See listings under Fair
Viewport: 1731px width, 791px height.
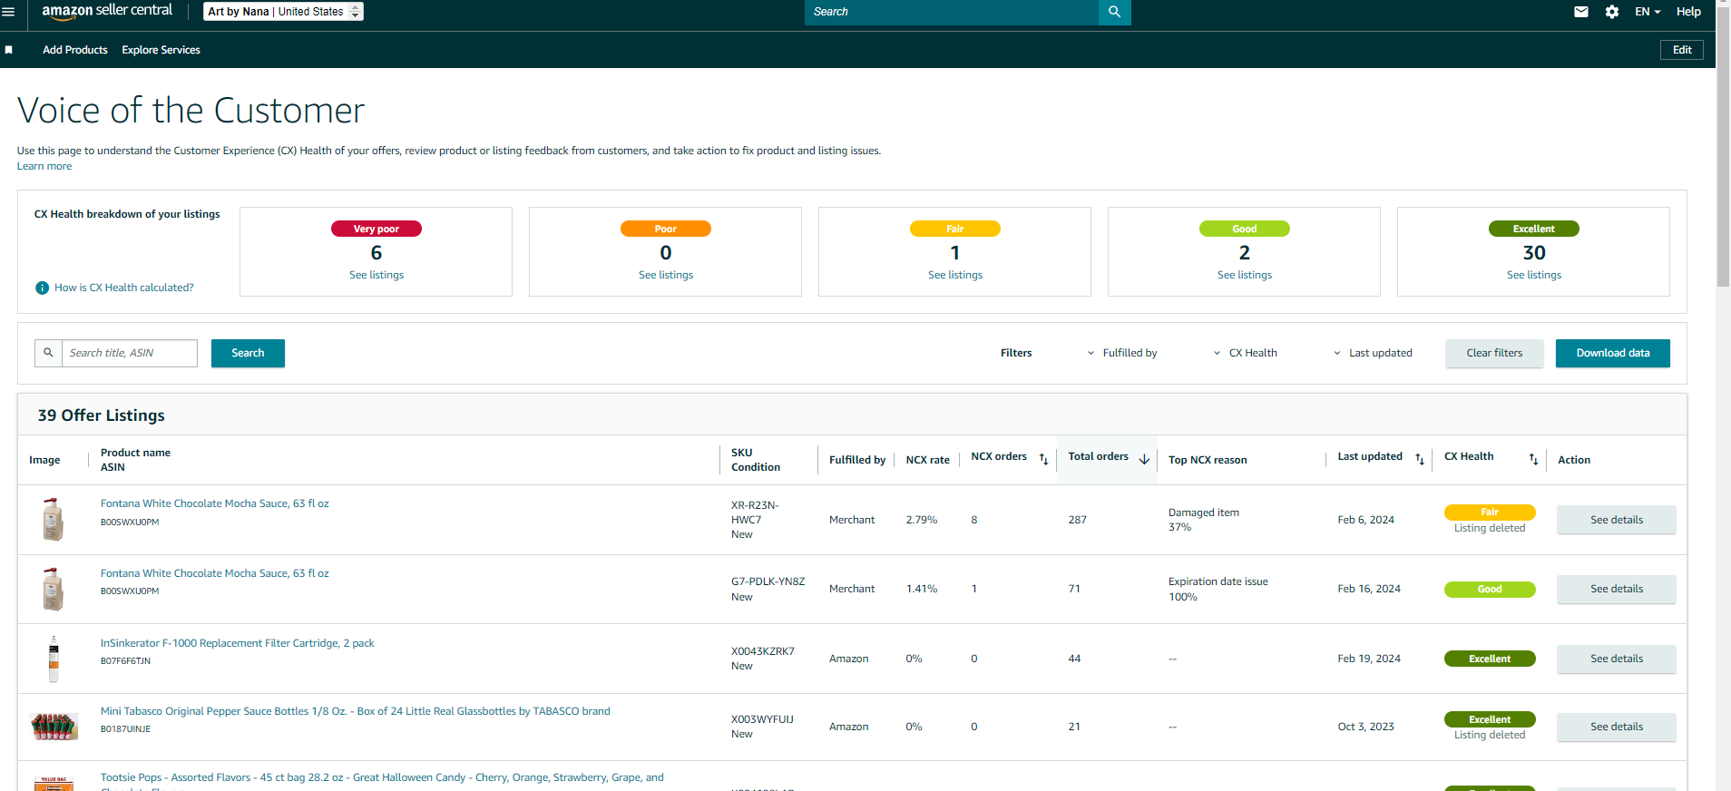pyautogui.click(x=955, y=275)
